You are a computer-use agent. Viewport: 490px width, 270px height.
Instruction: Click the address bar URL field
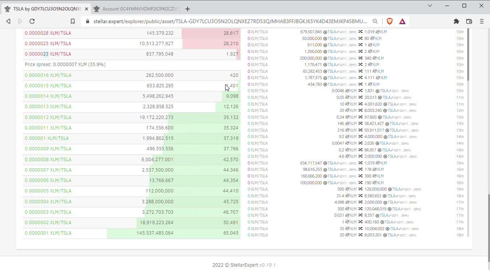[230, 21]
